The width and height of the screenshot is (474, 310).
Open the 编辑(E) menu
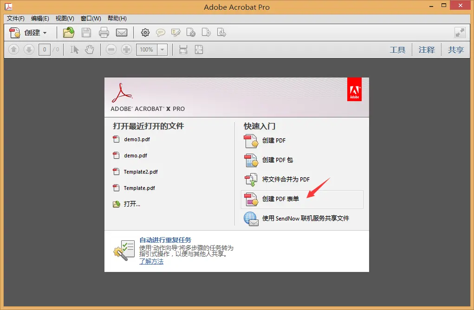pyautogui.click(x=40, y=19)
